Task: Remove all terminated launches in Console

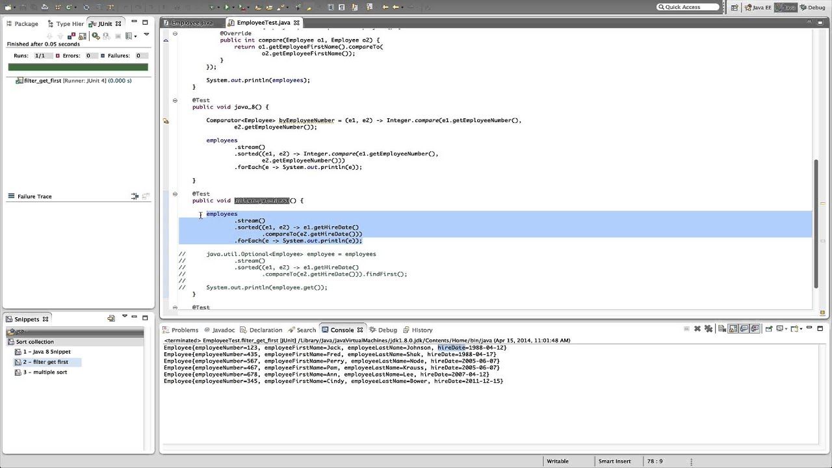Action: [708, 329]
